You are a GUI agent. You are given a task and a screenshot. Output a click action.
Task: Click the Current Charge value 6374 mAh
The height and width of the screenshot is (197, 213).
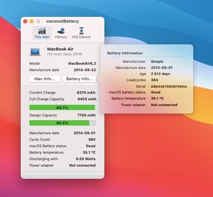coord(86,93)
